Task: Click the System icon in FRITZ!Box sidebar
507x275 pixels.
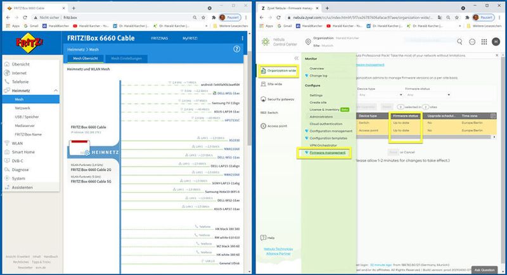Action: coord(7,178)
